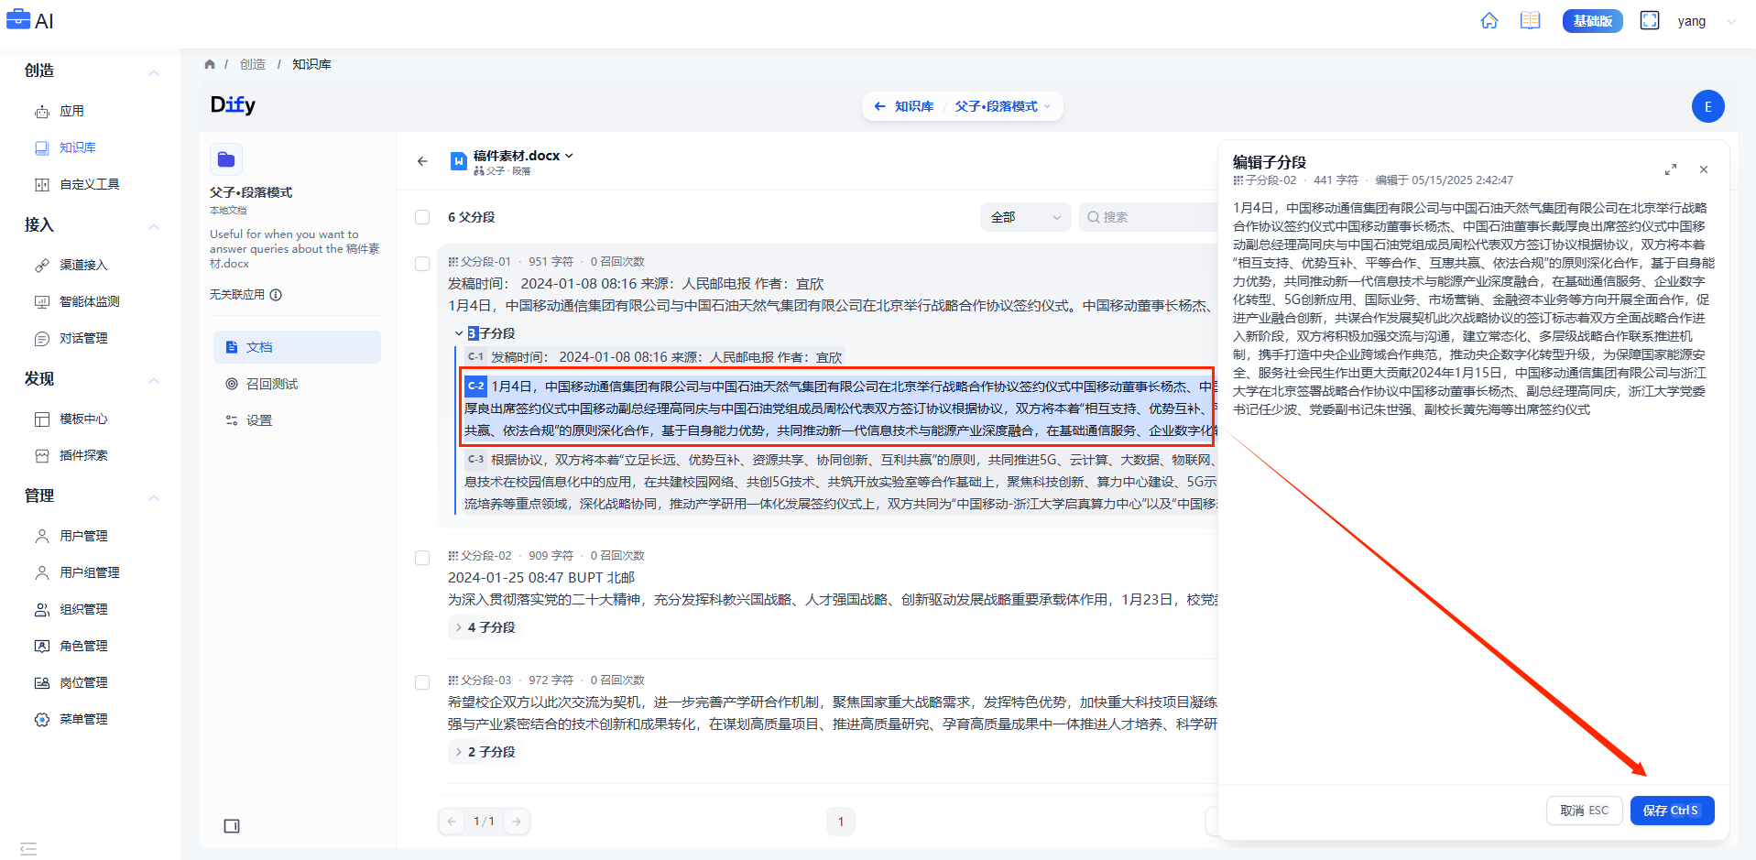Open 父子•段落模式 dropdown in header
The width and height of the screenshot is (1756, 860).
1003,106
